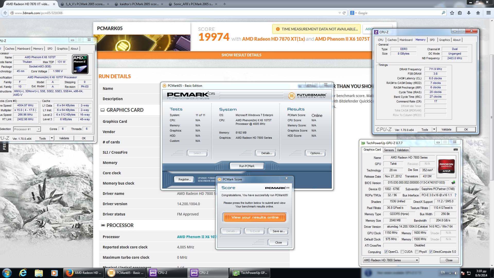Viewport: 494px width, 278px height.
Task: Switch to Validation tab in GPU-Z
Action: click(x=403, y=150)
